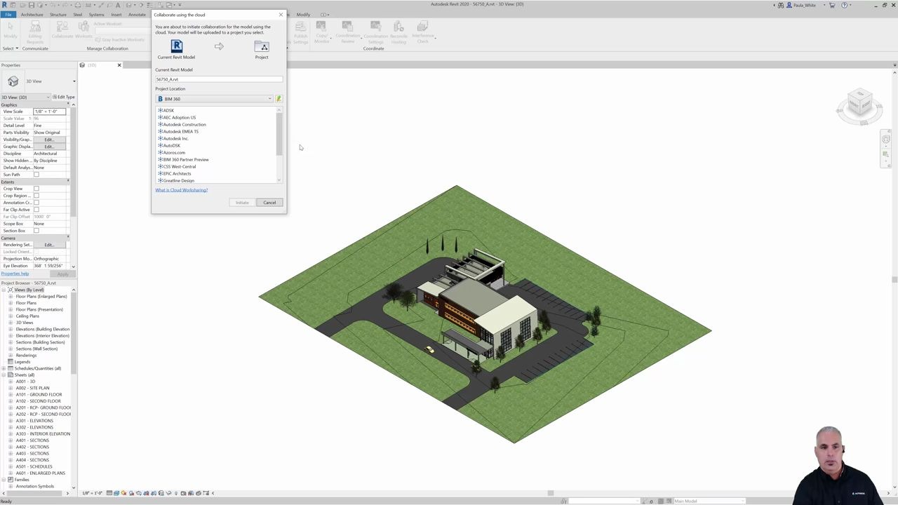Click the Project folder icon in dialog
Image resolution: width=898 pixels, height=505 pixels.
tap(262, 46)
